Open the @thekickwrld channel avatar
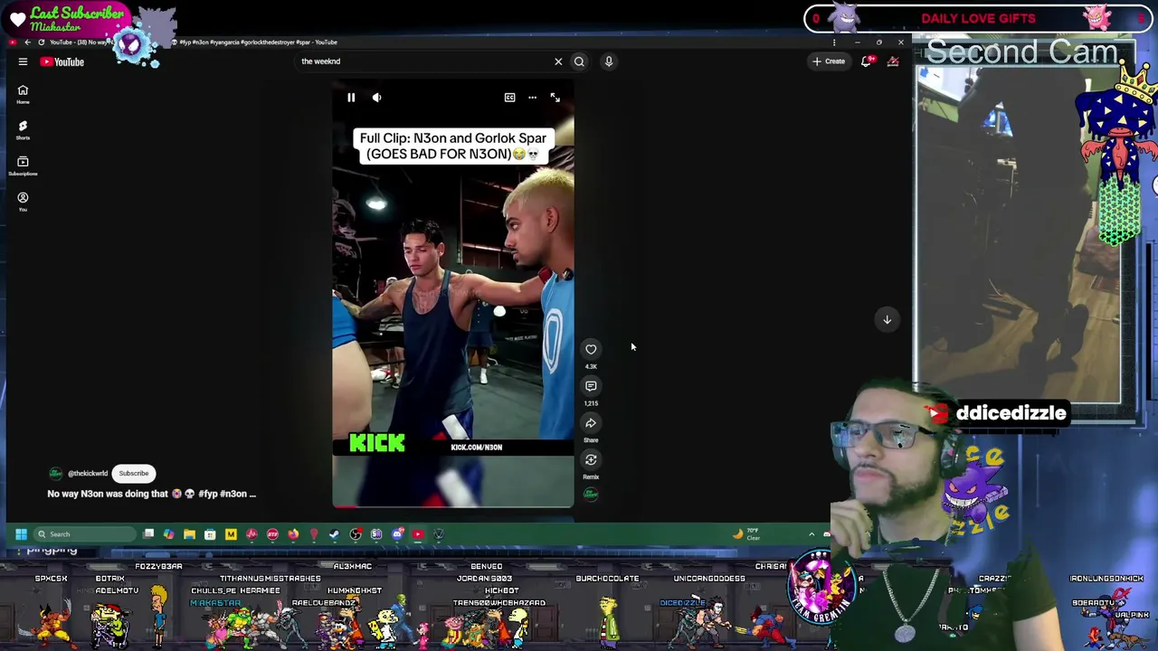Screen dimensions: 1158x651 click(x=55, y=473)
